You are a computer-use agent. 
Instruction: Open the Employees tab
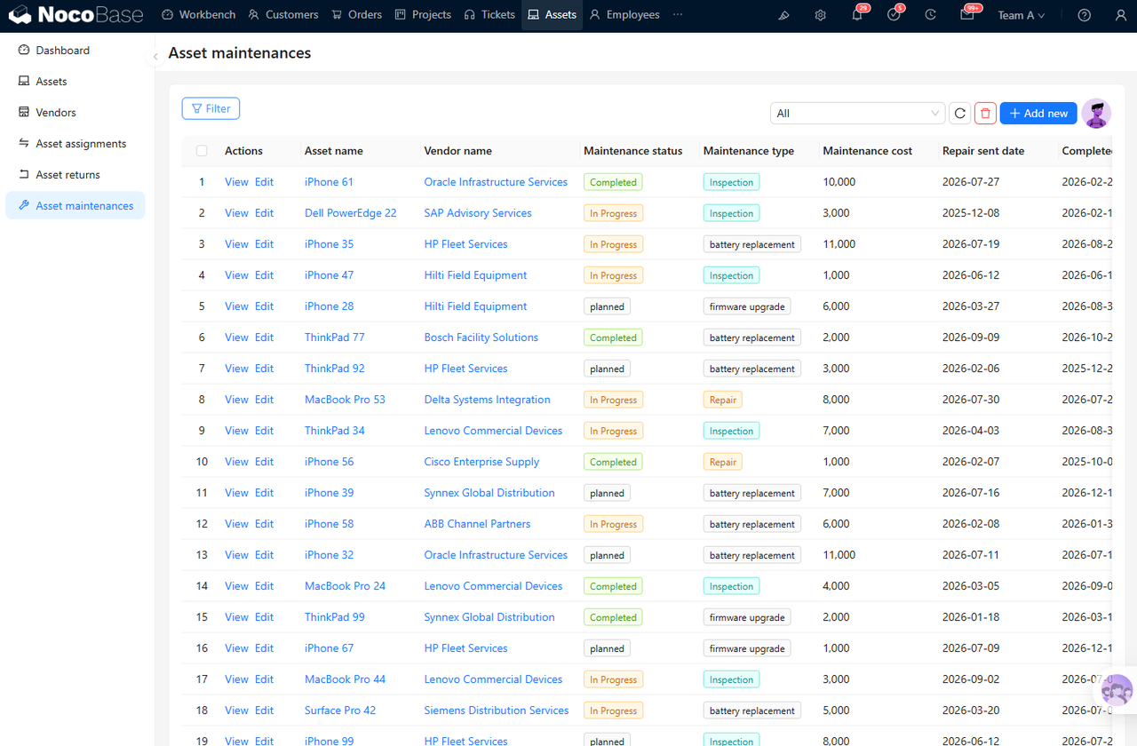(624, 15)
